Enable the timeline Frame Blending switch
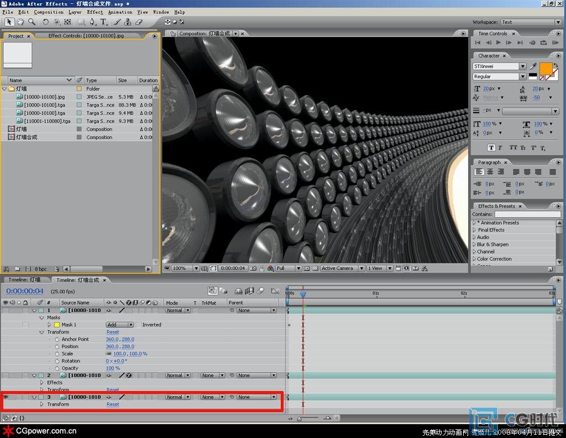 [x=249, y=291]
